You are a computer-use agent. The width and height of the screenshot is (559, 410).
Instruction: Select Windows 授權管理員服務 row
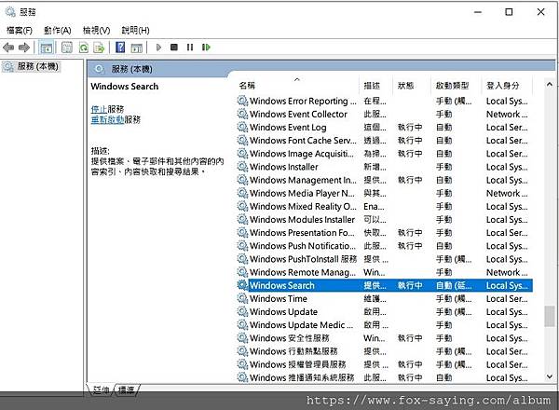(x=384, y=364)
